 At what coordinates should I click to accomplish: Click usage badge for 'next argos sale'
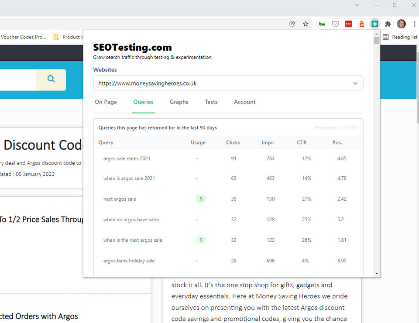tap(201, 199)
